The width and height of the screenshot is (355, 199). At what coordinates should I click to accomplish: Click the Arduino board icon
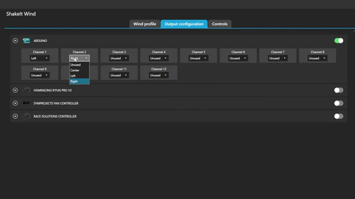26,41
